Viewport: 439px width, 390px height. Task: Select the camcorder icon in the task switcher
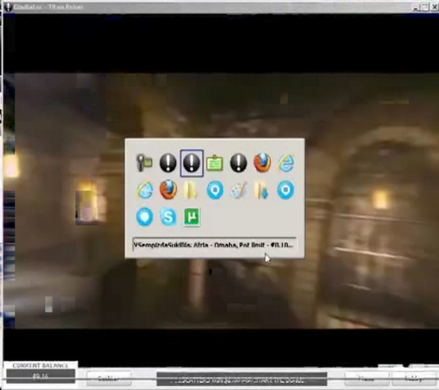coord(144,163)
